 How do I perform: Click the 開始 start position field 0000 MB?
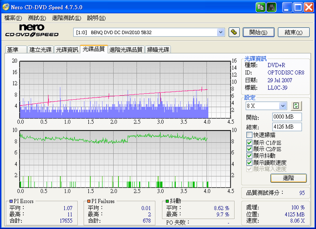pos(287,117)
